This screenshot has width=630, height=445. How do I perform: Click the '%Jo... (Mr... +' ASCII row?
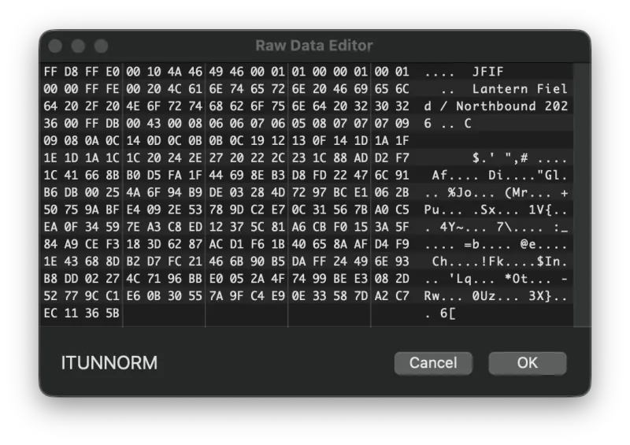[x=496, y=192]
